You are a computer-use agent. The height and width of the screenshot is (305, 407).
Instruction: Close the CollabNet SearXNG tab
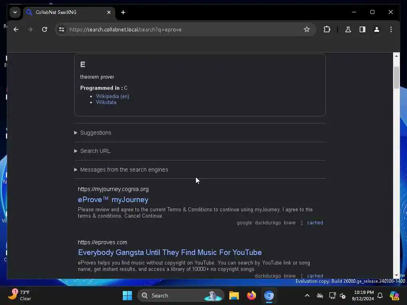(x=109, y=12)
